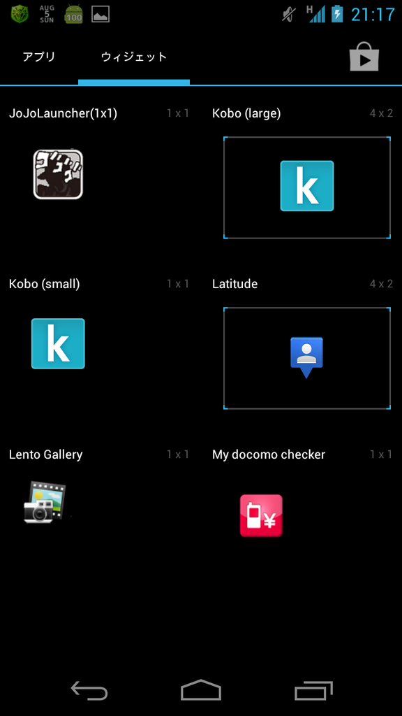
Task: Select the Lento Gallery camera icon
Action: tap(45, 501)
